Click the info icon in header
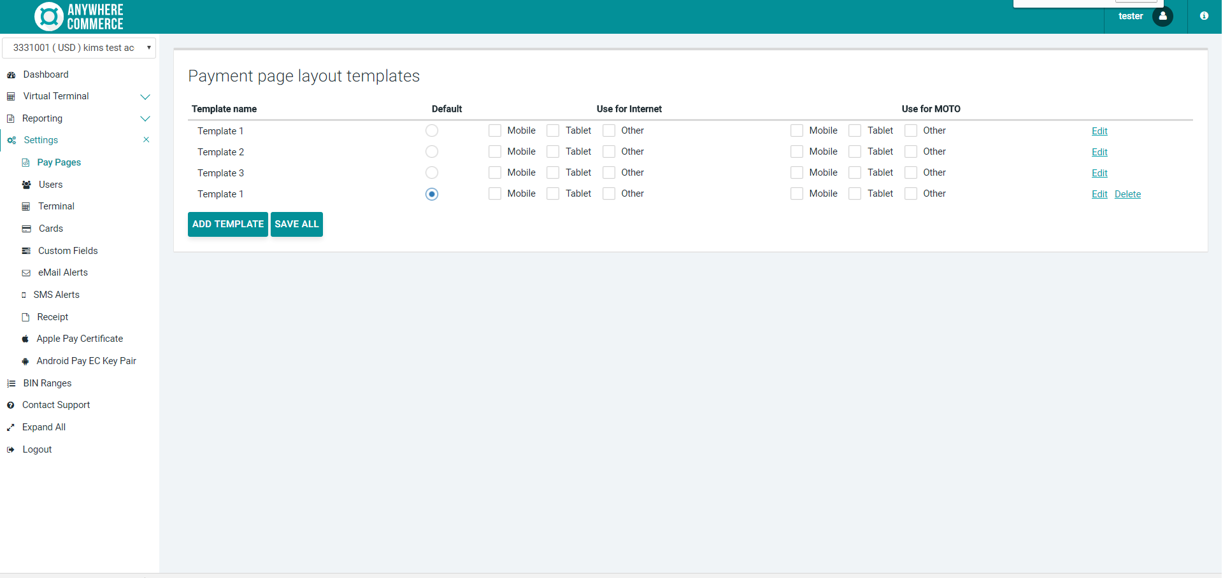This screenshot has height=578, width=1223. point(1204,16)
